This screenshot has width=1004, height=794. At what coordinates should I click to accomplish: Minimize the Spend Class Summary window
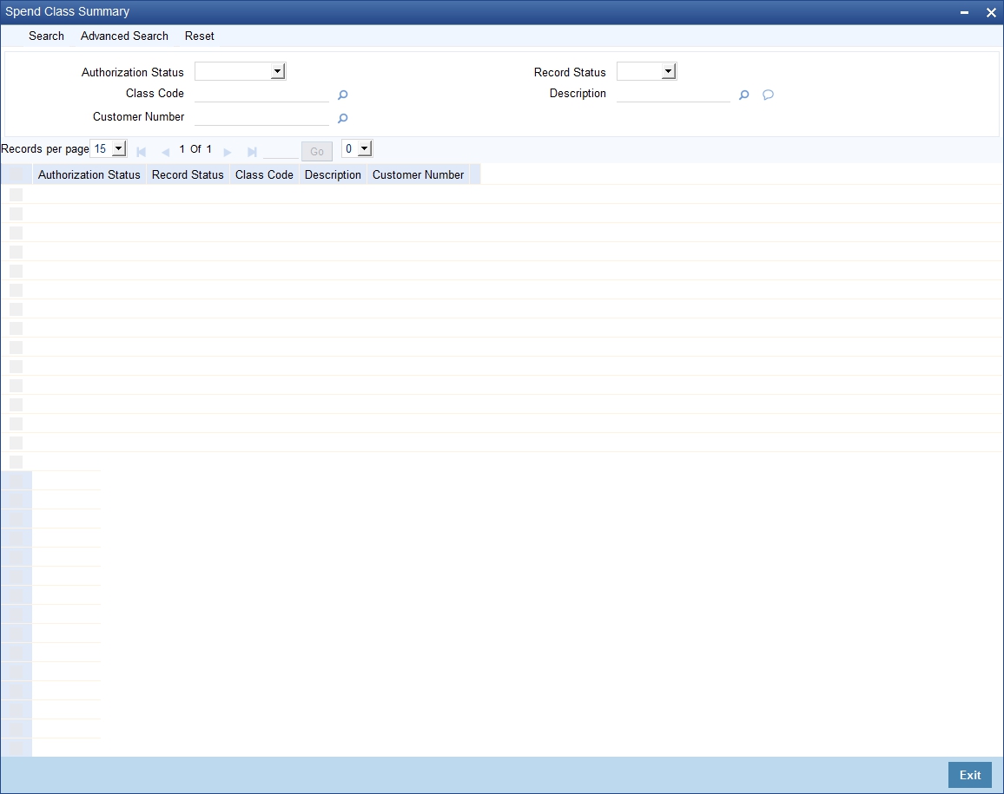(964, 12)
